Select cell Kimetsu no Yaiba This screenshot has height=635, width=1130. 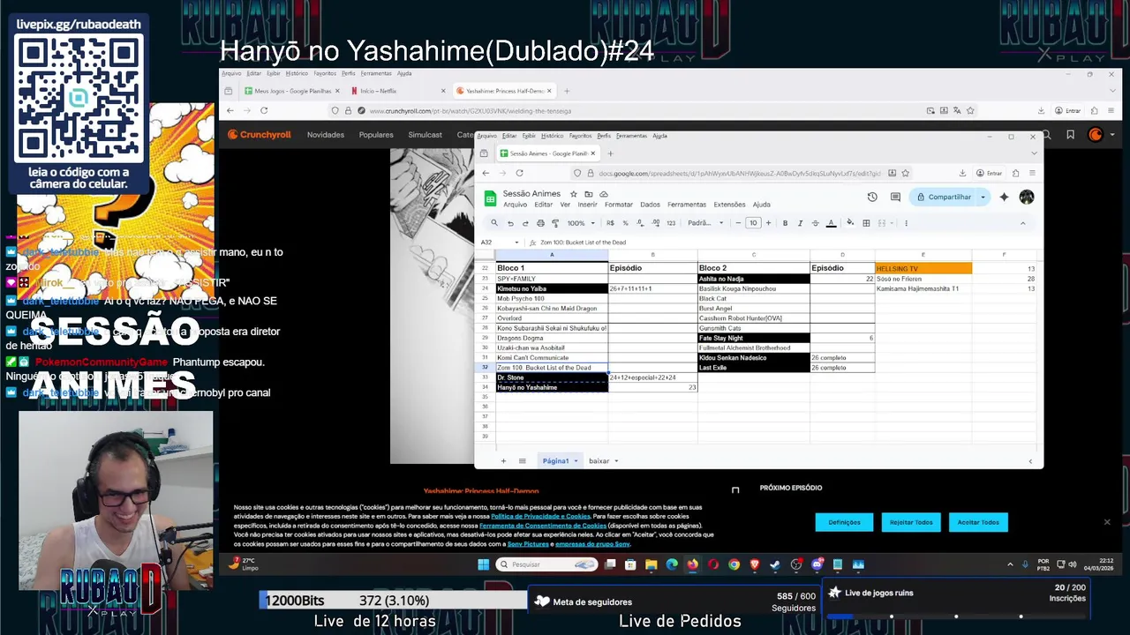pyautogui.click(x=552, y=288)
